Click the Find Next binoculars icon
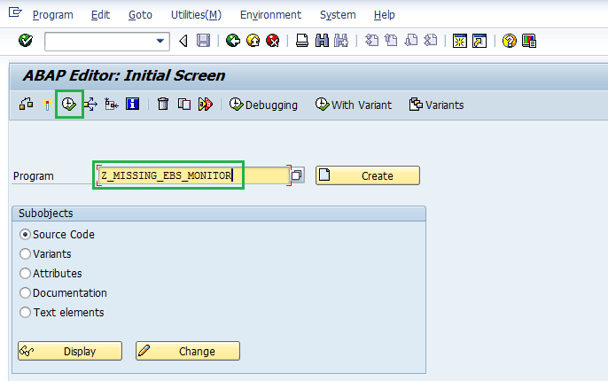608x381 pixels. coord(341,41)
